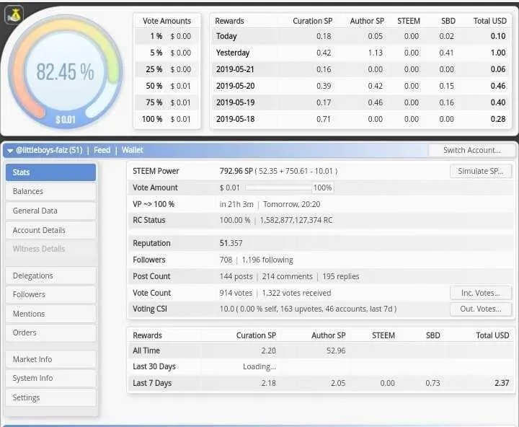Viewport: 519px width, 427px height.
Task: Click the 1,582,877,127,374 RC value
Action: coord(296,220)
